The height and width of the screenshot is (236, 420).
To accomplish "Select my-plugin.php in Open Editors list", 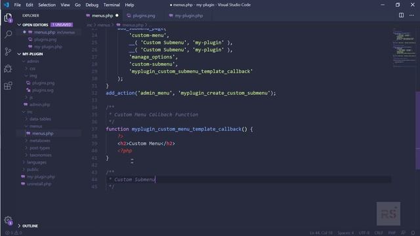I will 48,47.
